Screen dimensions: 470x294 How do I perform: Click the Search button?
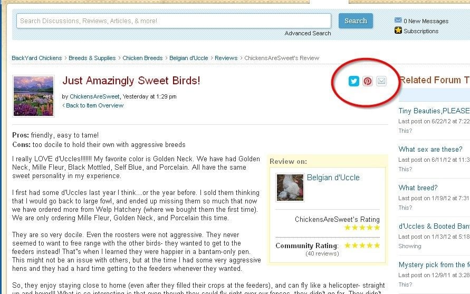pyautogui.click(x=356, y=21)
